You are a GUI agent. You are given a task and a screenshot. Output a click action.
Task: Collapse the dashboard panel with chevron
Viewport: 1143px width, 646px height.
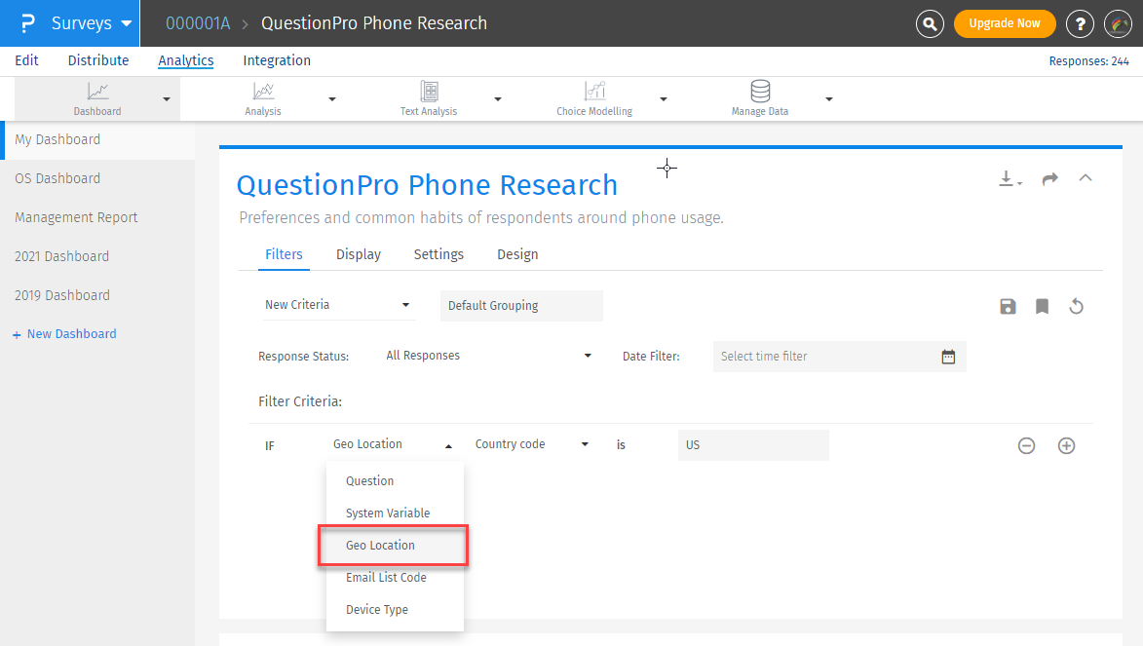click(x=1086, y=178)
